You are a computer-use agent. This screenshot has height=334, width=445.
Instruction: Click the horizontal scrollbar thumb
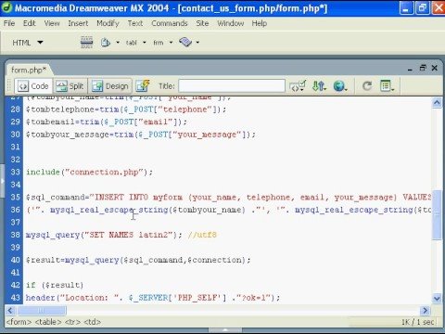coord(42,310)
